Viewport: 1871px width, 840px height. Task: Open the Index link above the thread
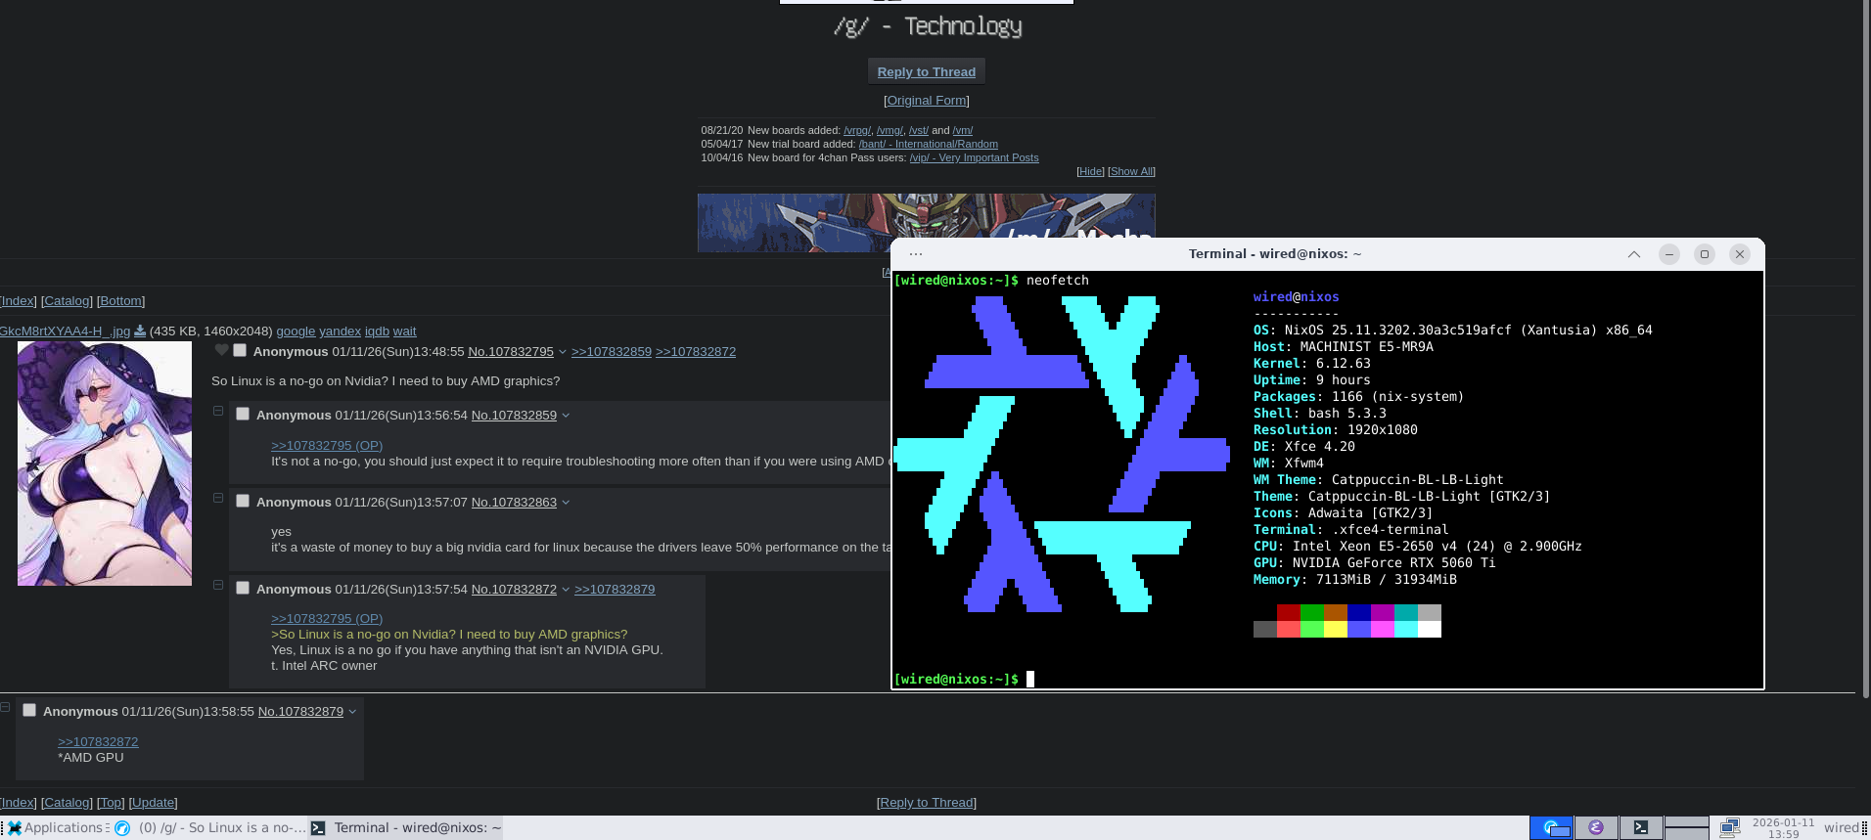click(18, 301)
